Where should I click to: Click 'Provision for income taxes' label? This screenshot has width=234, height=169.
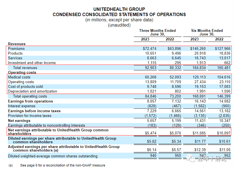[x=29, y=116]
